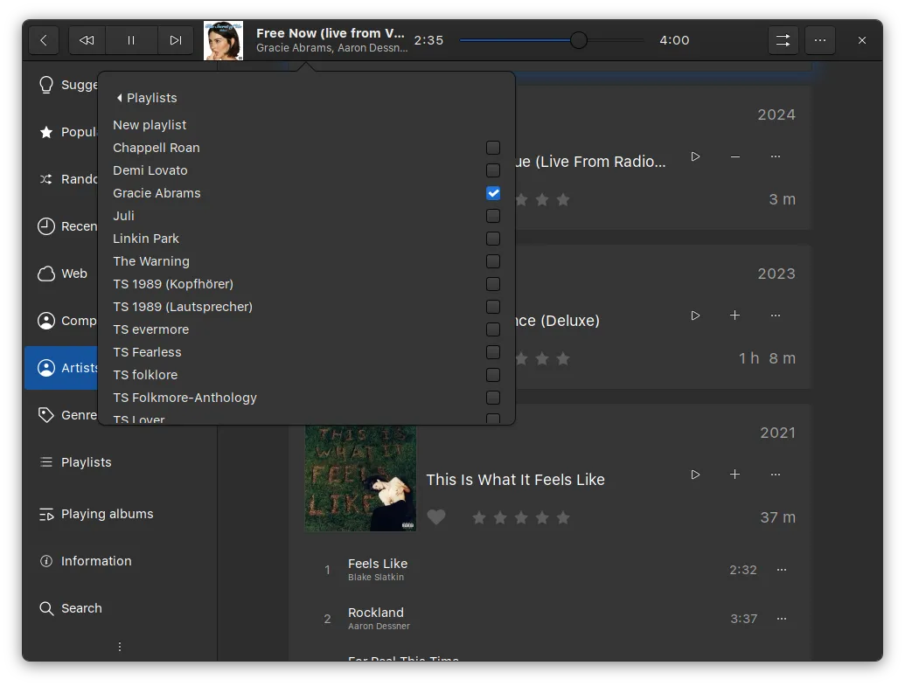Check the Chappell Roan playlist checkbox

[x=493, y=148]
